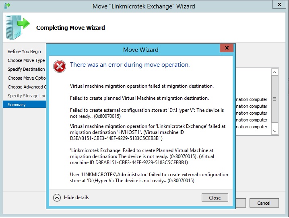Click the message mentioning destination 'HVHOST1'

click(148, 132)
